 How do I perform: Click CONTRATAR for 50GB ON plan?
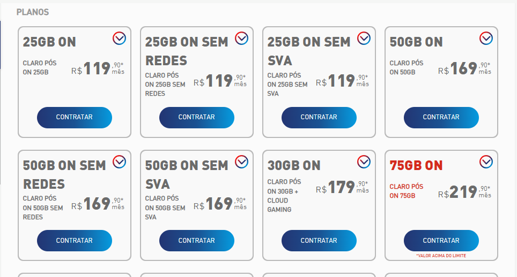[441, 118]
